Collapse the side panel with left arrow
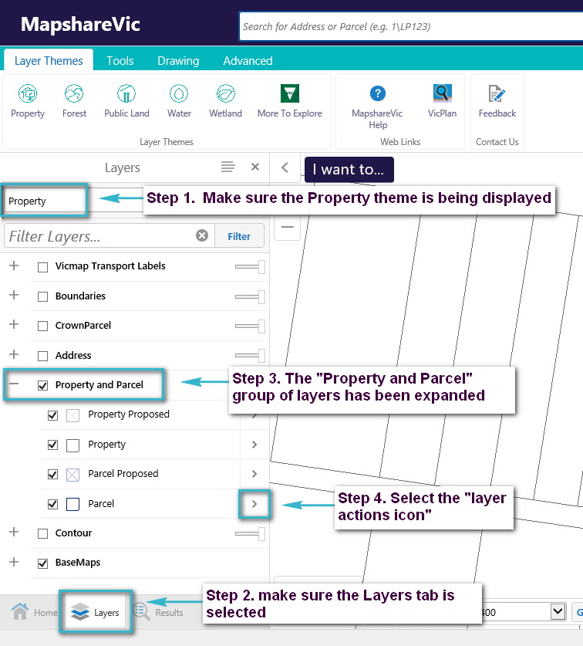 pos(285,167)
